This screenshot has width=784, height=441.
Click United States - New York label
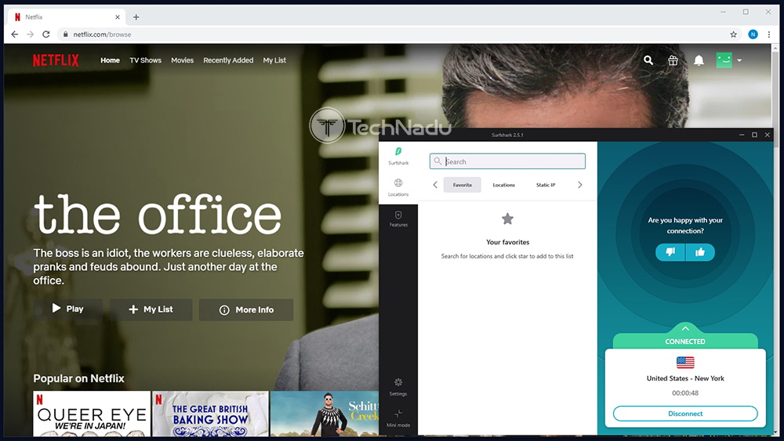click(685, 378)
